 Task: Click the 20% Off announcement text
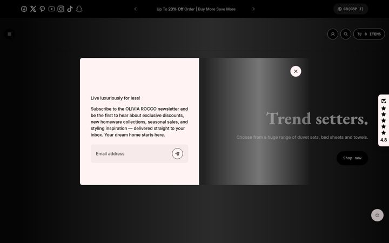tap(196, 9)
